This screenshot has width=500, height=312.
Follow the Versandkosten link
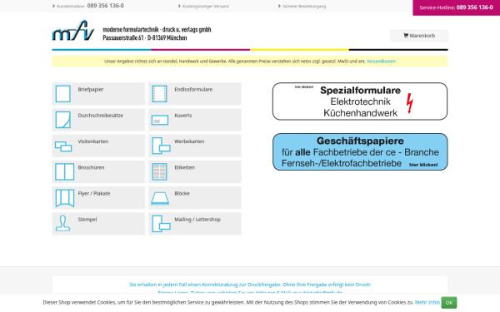point(381,61)
